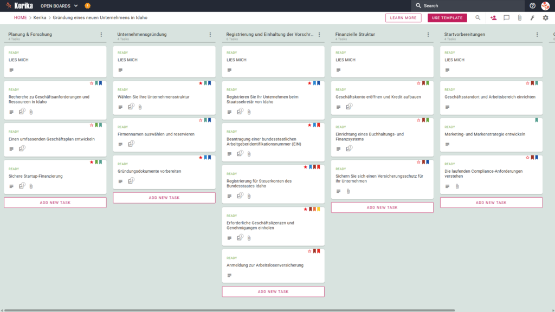The image size is (555, 312).
Task: Open attachment icon on Erforderliche Geschäftslizenzen card
Action: pyautogui.click(x=249, y=238)
